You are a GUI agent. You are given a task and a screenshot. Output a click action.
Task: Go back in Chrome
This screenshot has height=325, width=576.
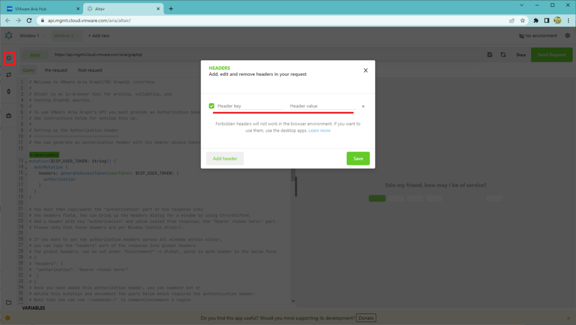pyautogui.click(x=8, y=21)
